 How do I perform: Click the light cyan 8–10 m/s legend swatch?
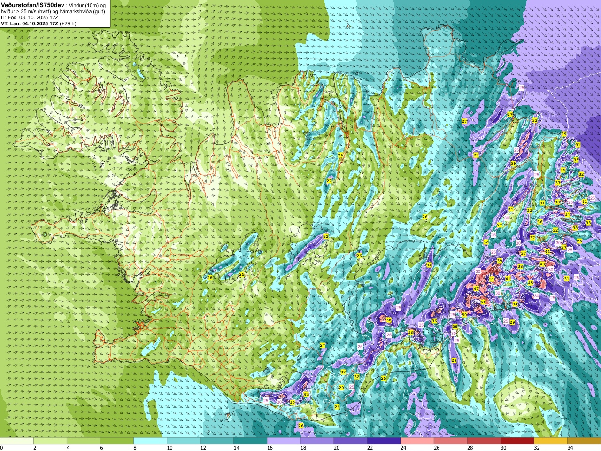point(150,441)
